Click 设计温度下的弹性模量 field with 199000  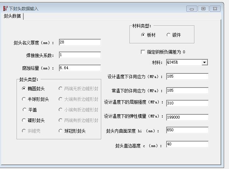coord(187,117)
